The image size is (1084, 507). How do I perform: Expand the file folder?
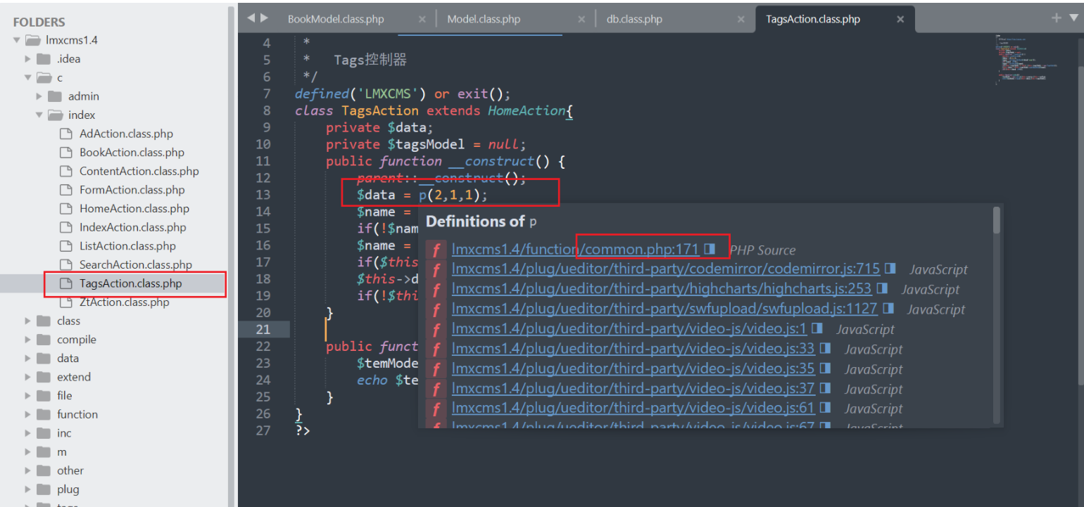(x=28, y=396)
